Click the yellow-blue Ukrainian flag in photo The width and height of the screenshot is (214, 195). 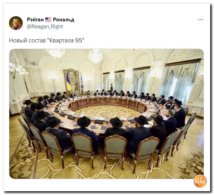pyautogui.click(x=69, y=82)
